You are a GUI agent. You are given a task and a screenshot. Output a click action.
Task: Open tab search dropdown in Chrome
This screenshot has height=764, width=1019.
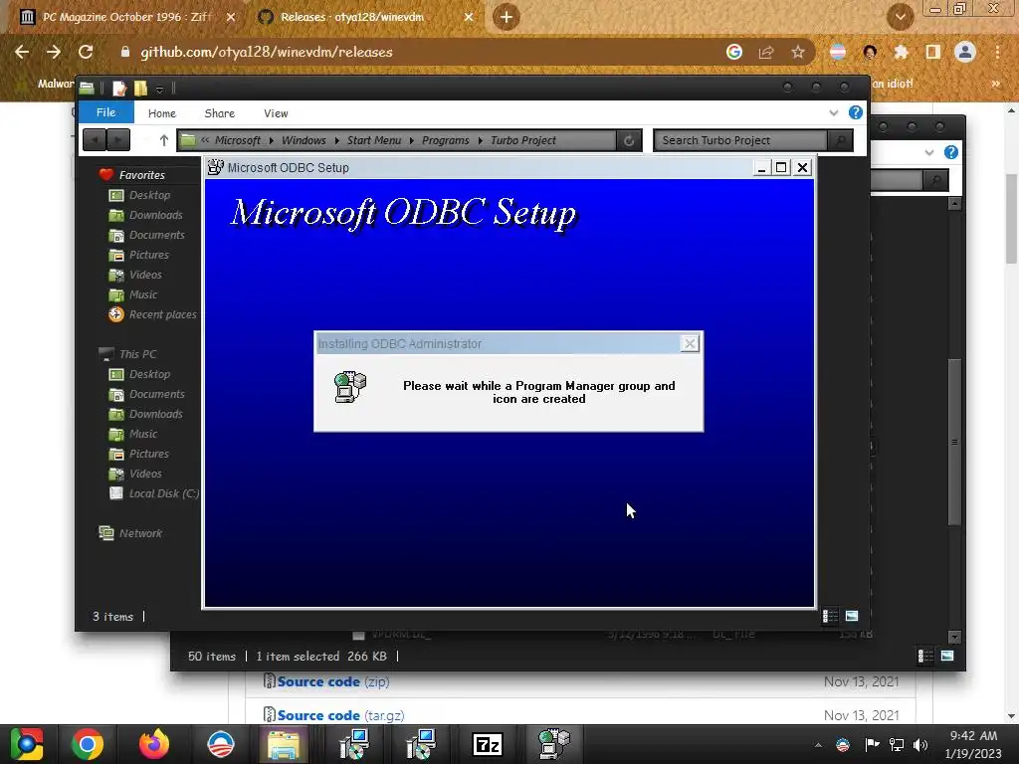pyautogui.click(x=900, y=17)
